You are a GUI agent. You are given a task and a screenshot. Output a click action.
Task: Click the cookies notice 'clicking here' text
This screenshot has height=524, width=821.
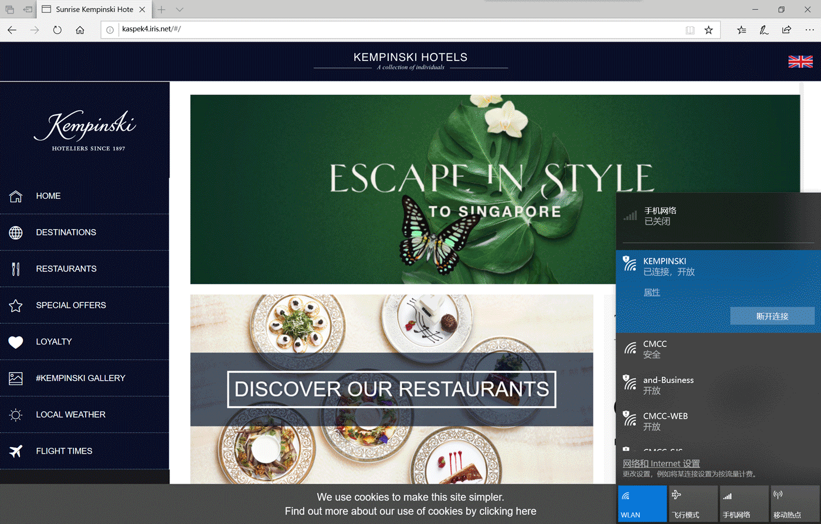tap(507, 511)
